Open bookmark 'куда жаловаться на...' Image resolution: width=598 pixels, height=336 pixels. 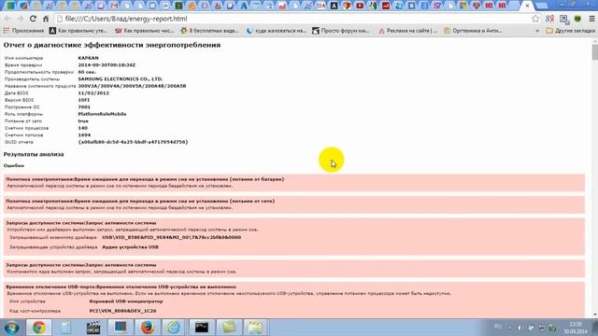click(277, 31)
